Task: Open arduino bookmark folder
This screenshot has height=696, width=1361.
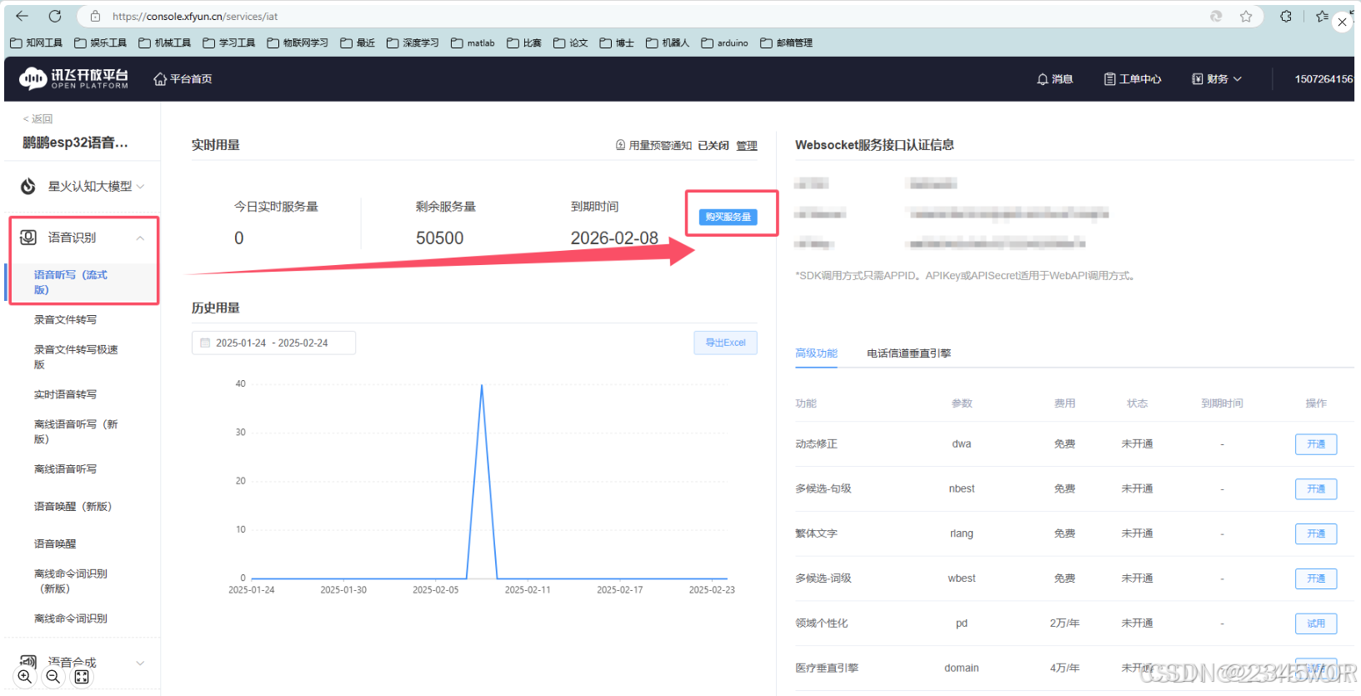Action: point(725,43)
